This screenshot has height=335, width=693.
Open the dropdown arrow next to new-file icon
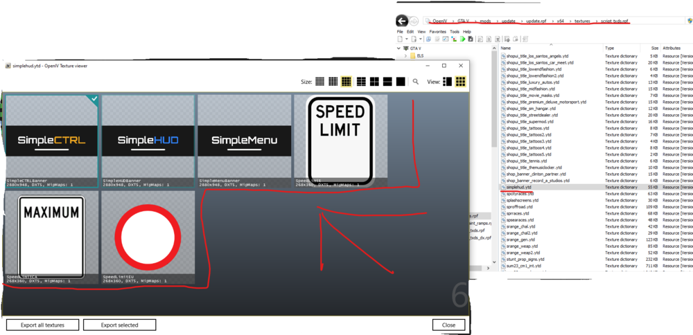(407, 39)
